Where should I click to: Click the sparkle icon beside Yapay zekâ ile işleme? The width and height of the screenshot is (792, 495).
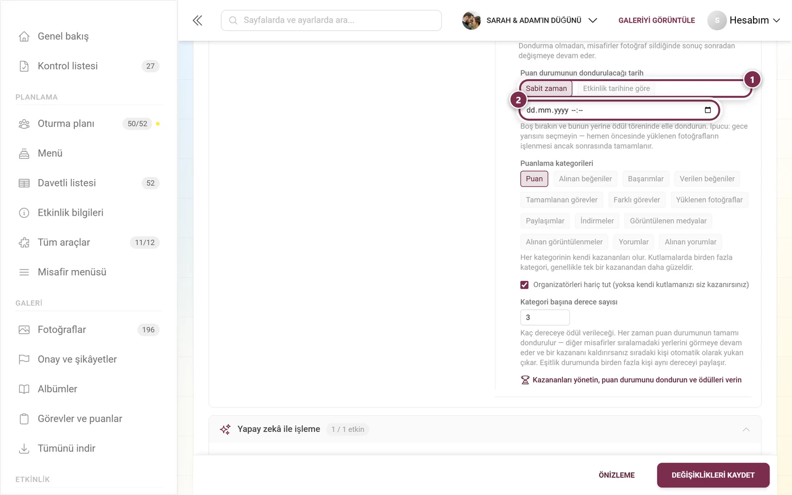pyautogui.click(x=226, y=430)
